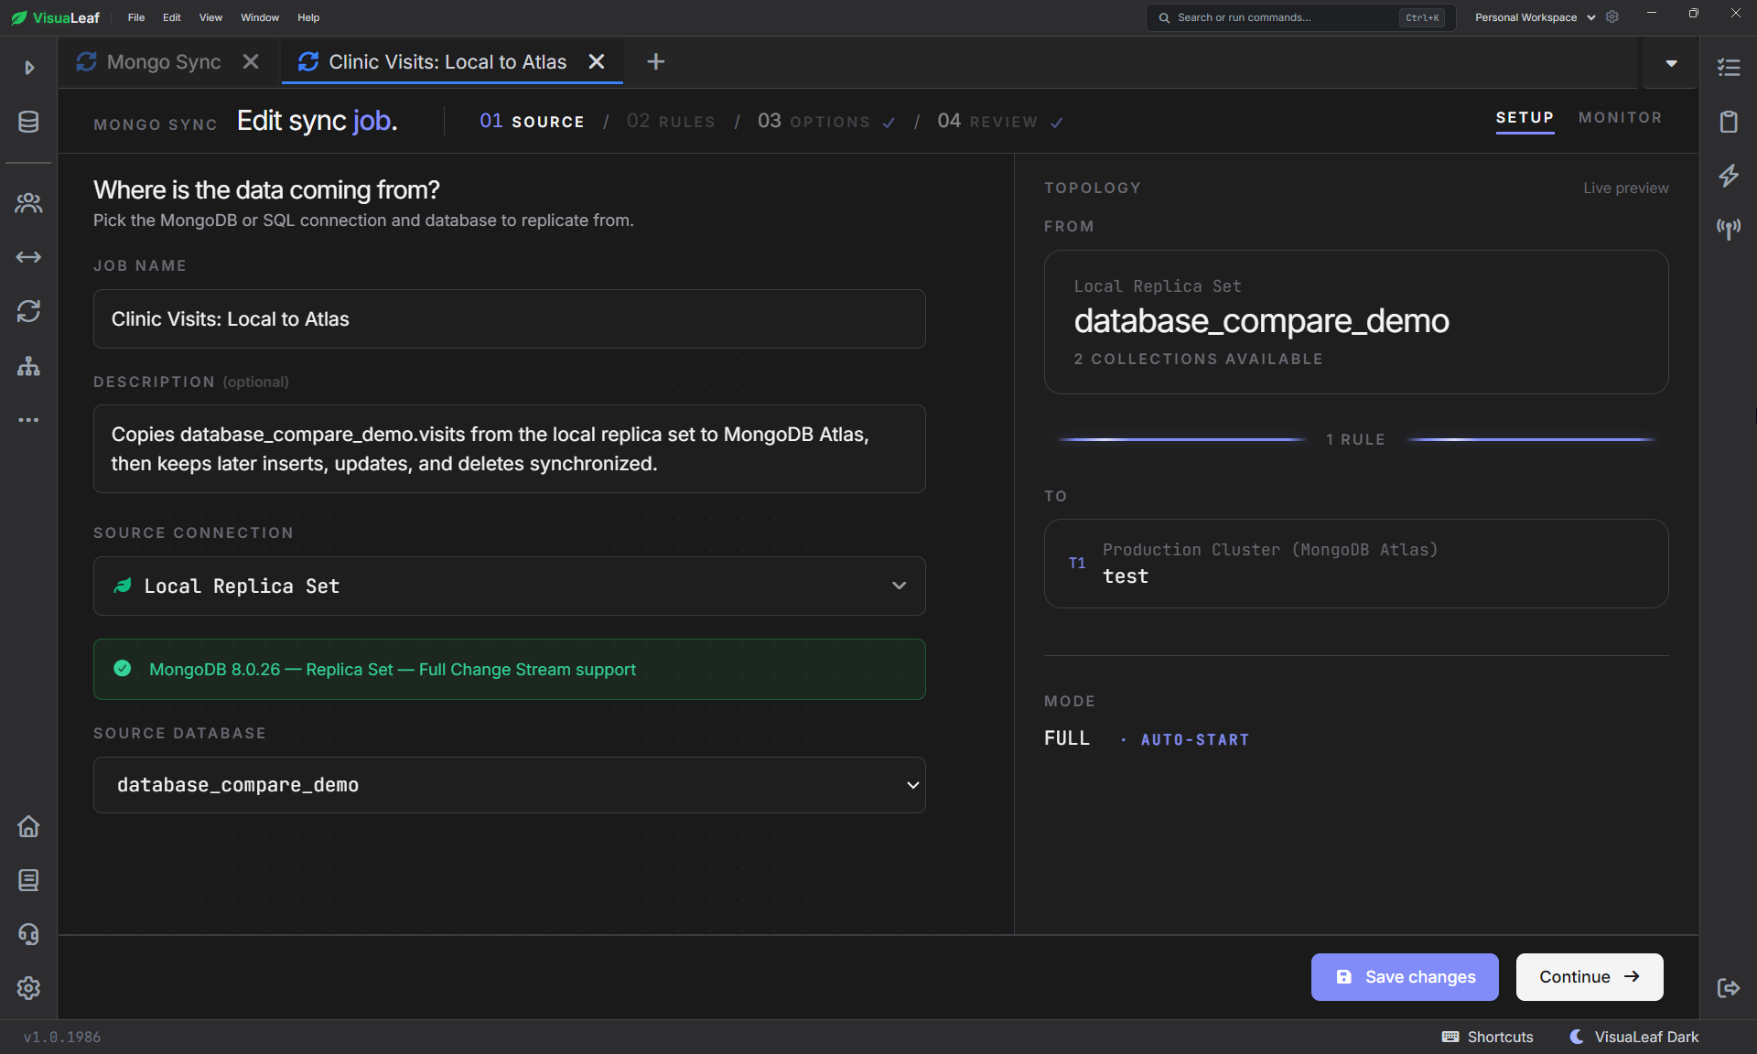The image size is (1757, 1054).
Task: Click the AUTO-START mode label
Action: 1194,739
